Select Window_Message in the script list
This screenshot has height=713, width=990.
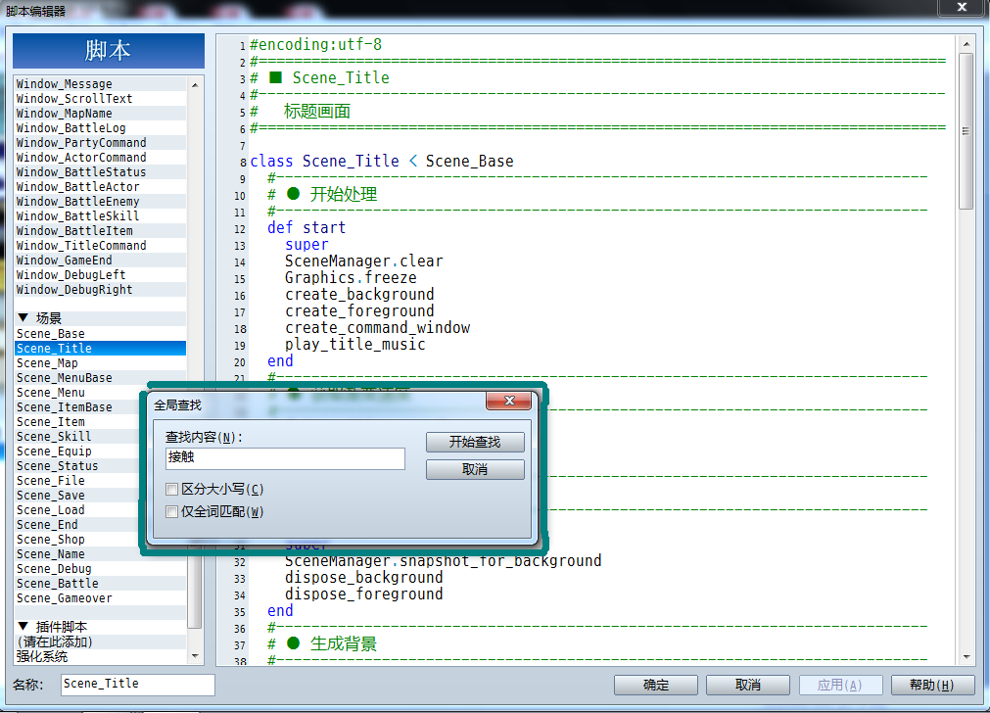[x=101, y=84]
